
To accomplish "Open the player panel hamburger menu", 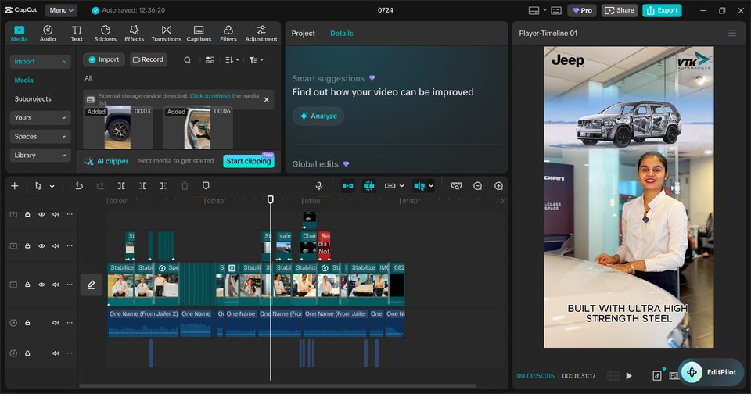I will click(732, 33).
